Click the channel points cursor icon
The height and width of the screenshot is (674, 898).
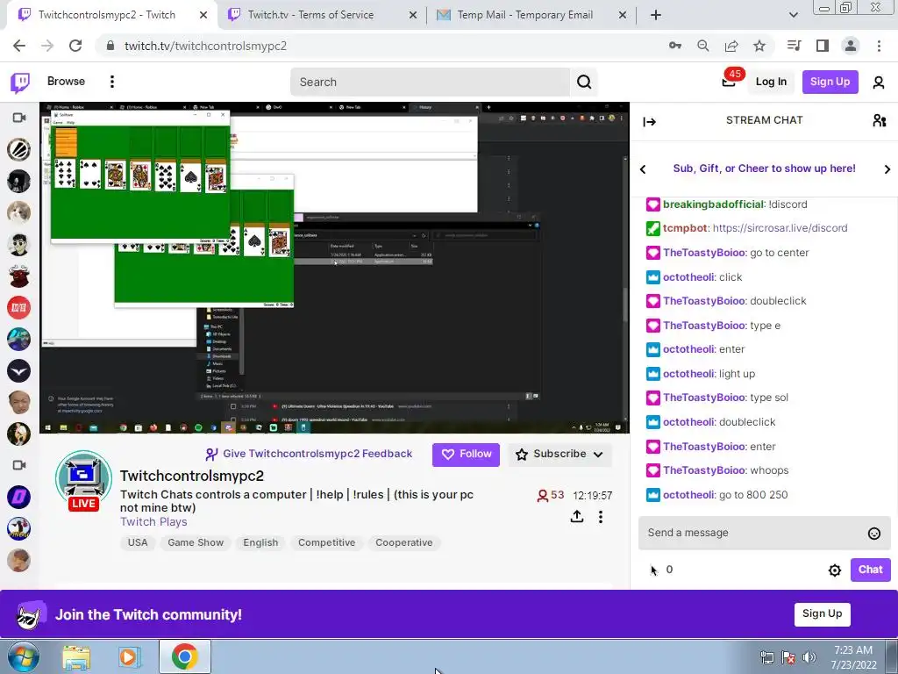(x=654, y=570)
